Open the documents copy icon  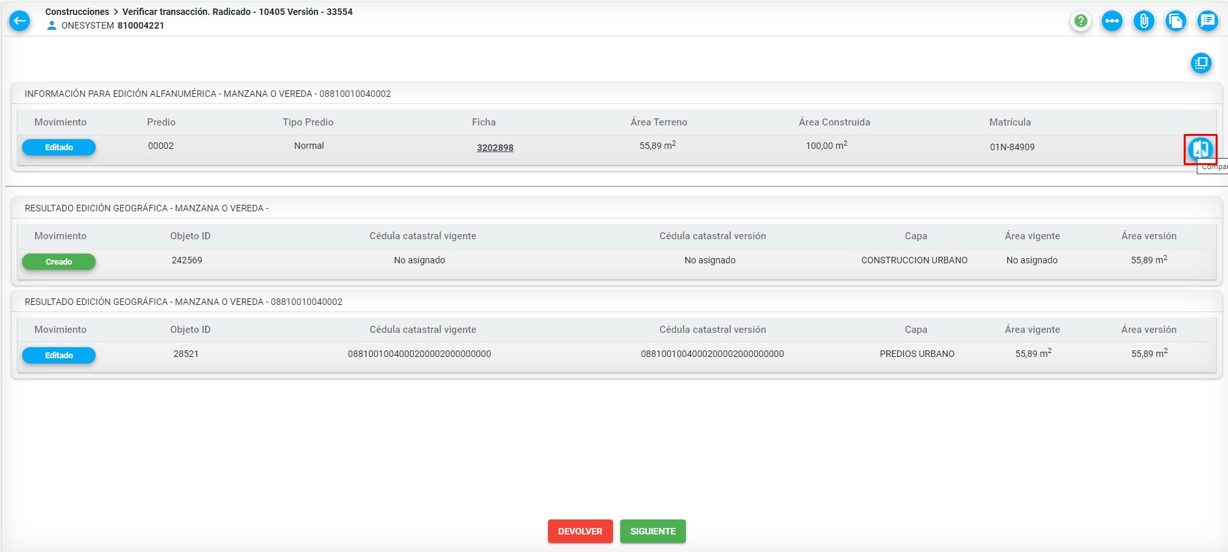coord(1175,21)
